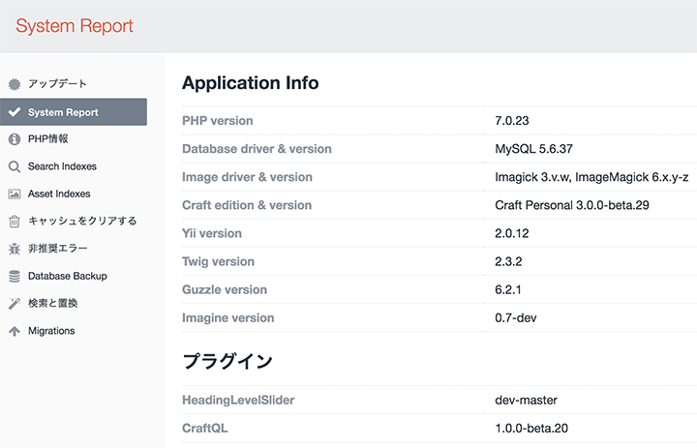Click the Asset Indexes image icon
The height and width of the screenshot is (448, 697).
[x=15, y=194]
